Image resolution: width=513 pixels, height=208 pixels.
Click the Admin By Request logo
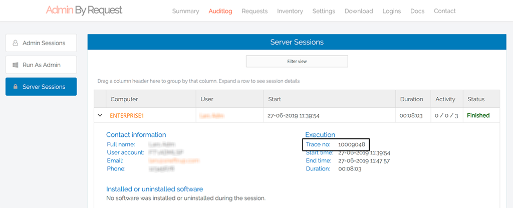84,11
